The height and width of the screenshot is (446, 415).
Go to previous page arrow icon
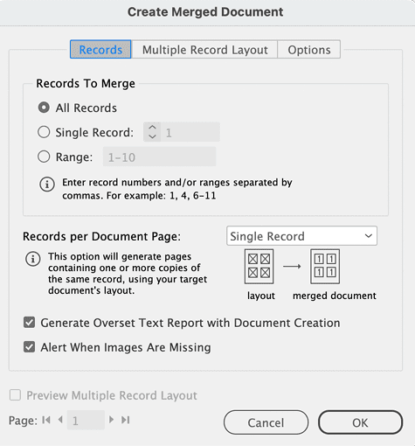[60, 420]
